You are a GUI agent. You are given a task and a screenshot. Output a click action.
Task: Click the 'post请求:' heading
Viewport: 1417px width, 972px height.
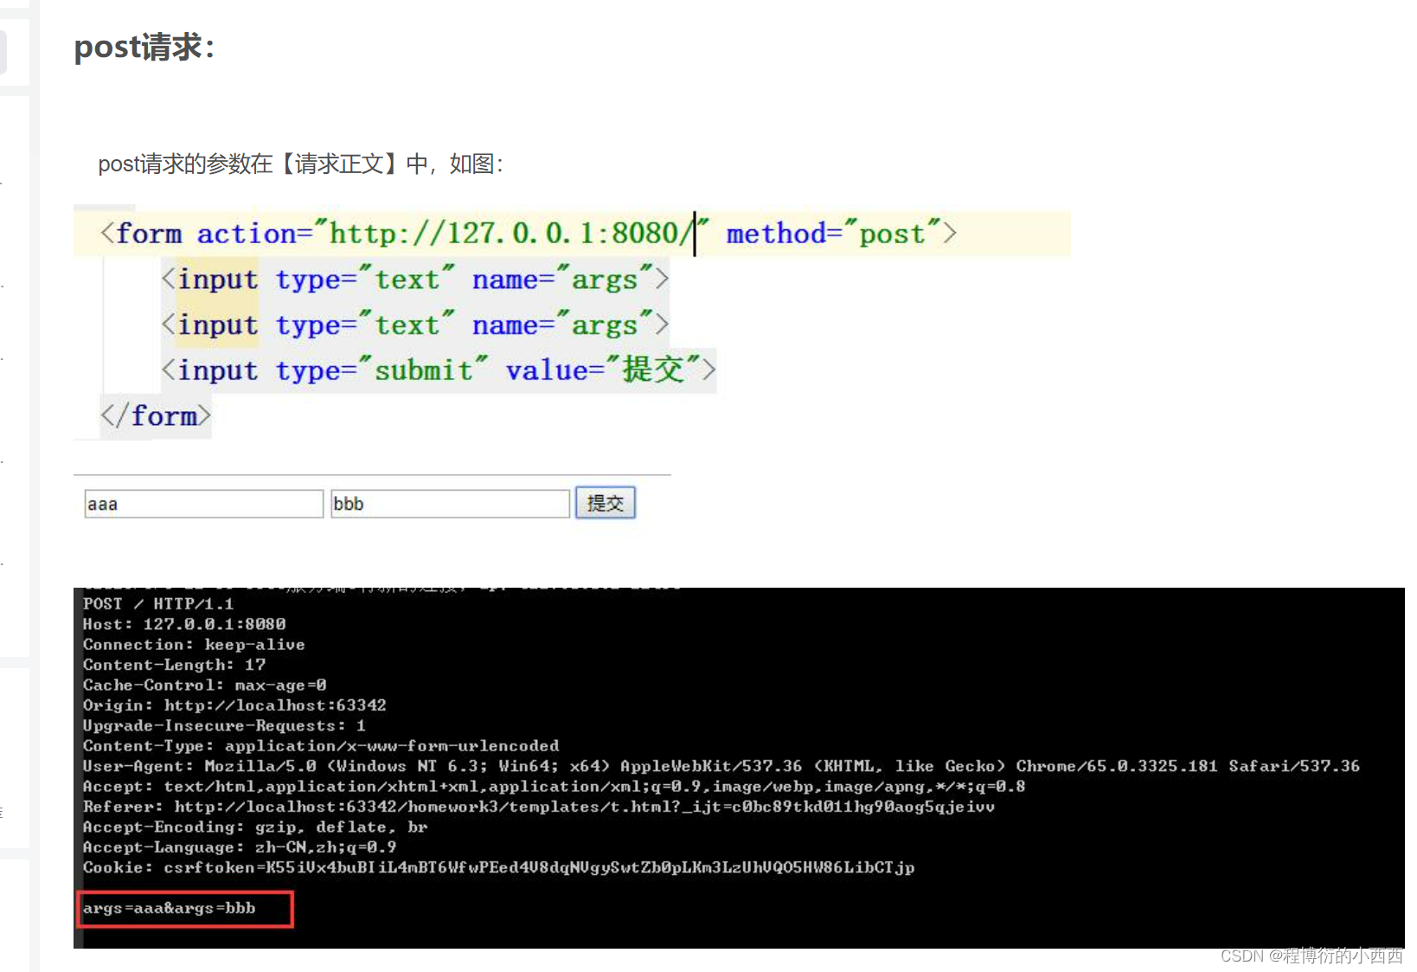pos(144,47)
